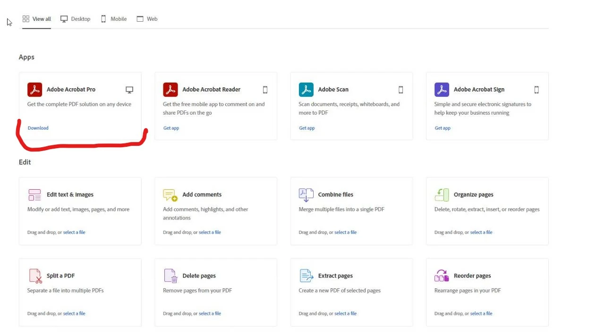Screen dimensions: 597x335
Task: Click select a file under Delete pages
Action: click(x=210, y=313)
